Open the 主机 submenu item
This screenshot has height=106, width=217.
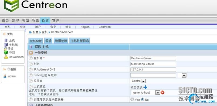pyautogui.click(x=8, y=27)
